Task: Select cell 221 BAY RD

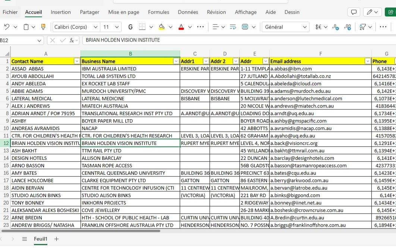Action: 255,195
